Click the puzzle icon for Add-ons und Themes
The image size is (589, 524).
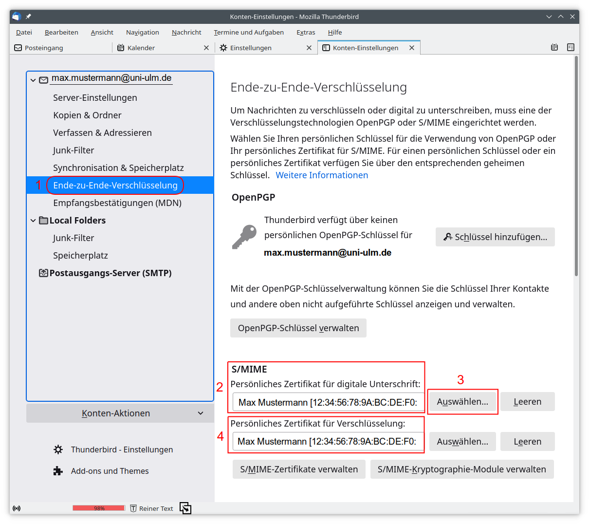(x=58, y=471)
